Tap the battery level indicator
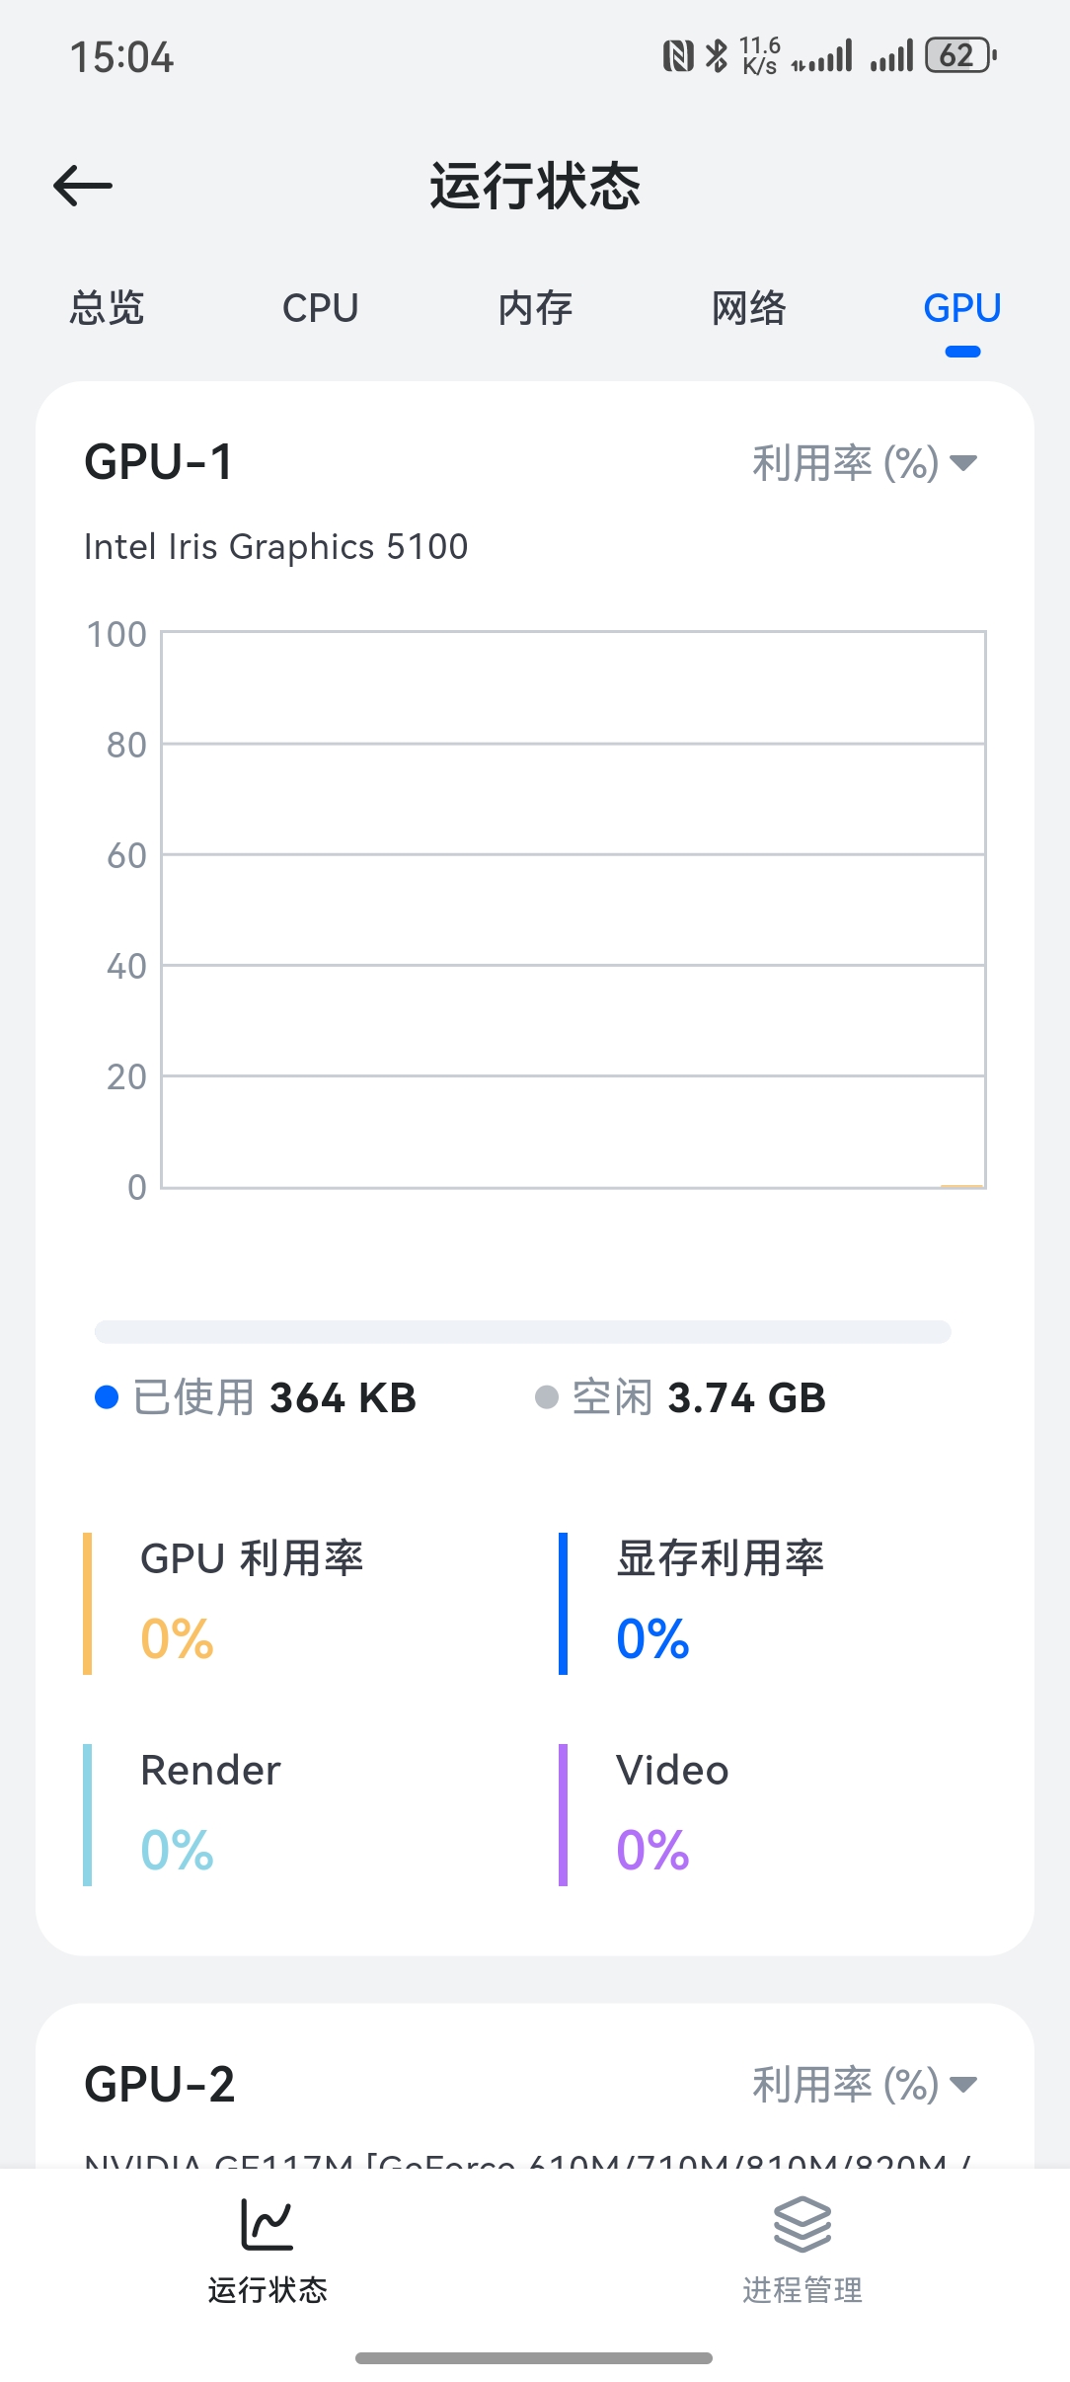This screenshot has height=2382, width=1070. 959,56
